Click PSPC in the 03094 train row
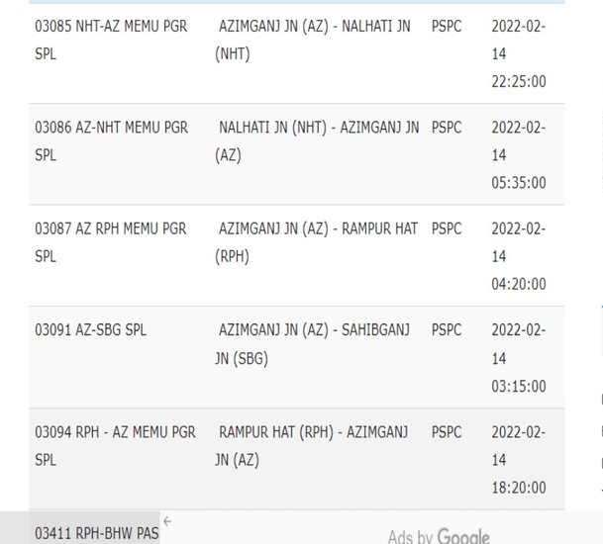 point(447,432)
